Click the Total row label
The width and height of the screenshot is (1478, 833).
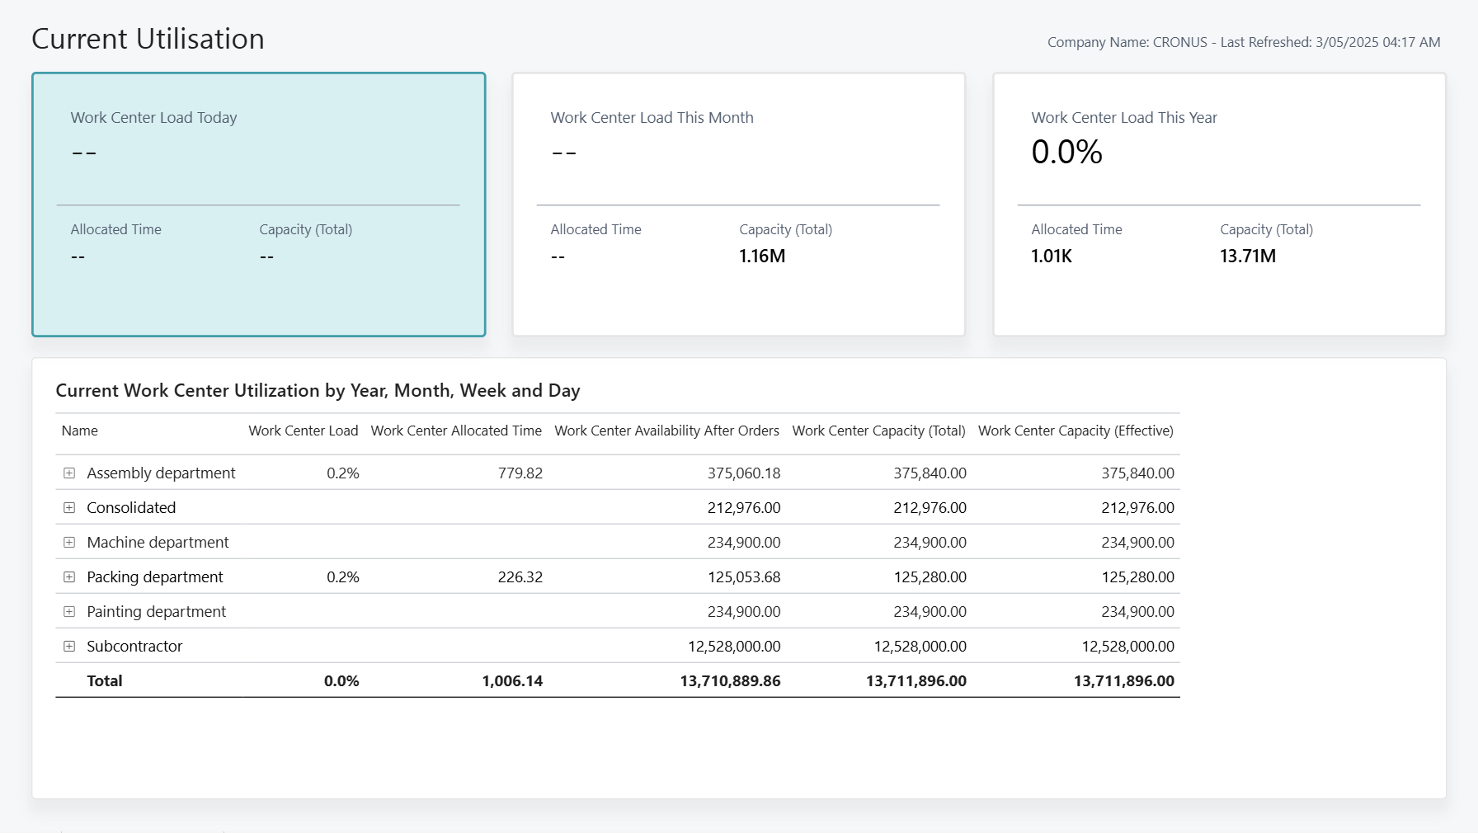tap(104, 680)
